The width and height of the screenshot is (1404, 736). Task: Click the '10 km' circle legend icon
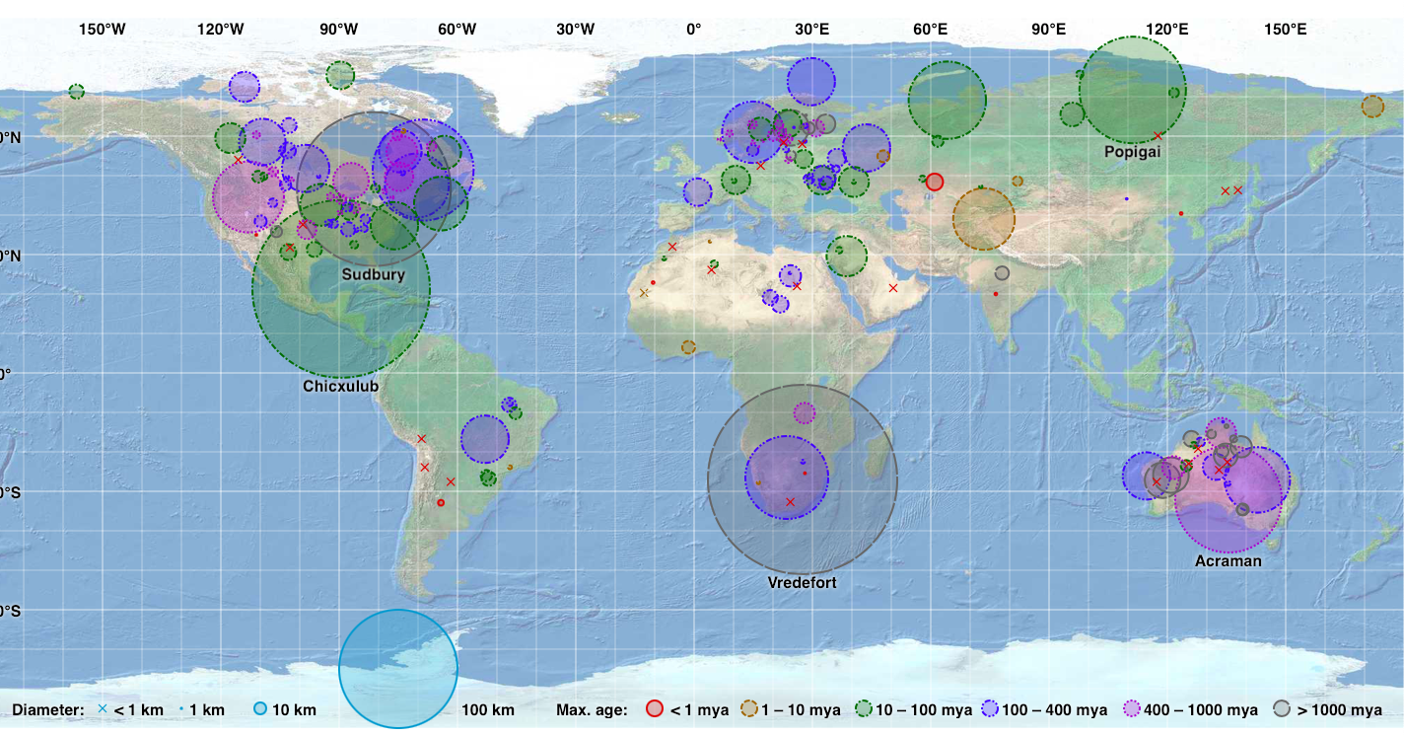[x=260, y=709]
